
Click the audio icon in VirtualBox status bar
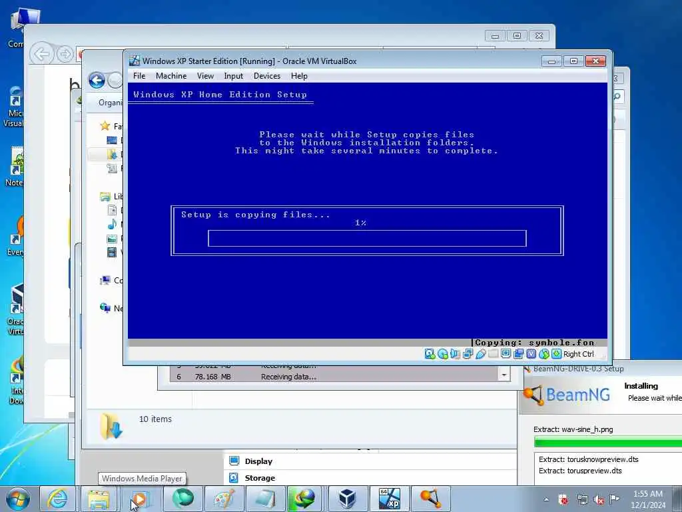[456, 354]
